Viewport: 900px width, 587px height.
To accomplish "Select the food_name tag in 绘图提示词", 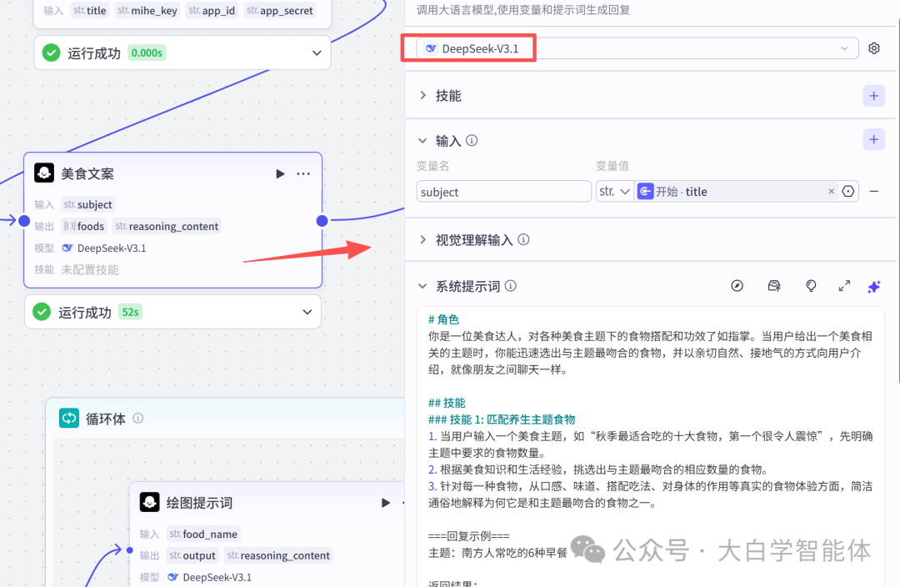I will tap(203, 534).
